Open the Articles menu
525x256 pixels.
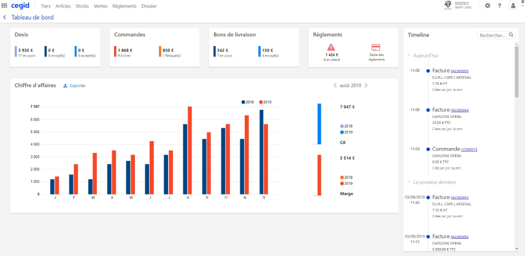pyautogui.click(x=63, y=6)
